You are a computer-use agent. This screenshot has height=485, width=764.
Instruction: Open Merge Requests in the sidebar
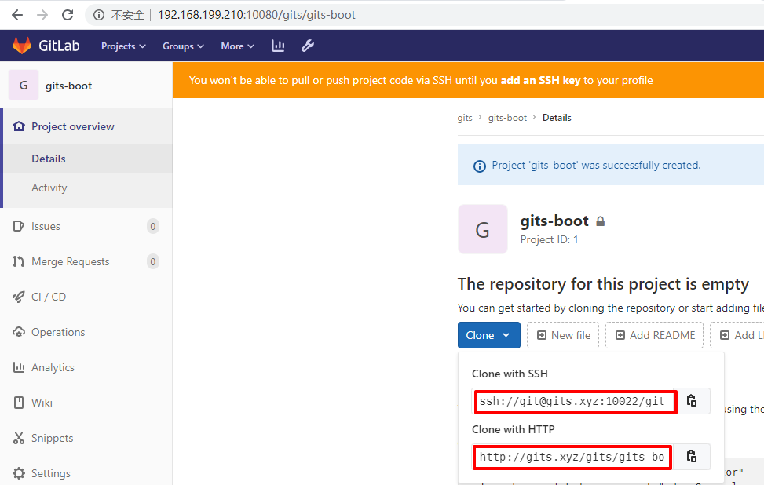pyautogui.click(x=70, y=261)
